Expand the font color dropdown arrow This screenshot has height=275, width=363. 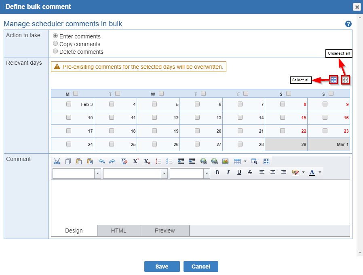click(320, 172)
